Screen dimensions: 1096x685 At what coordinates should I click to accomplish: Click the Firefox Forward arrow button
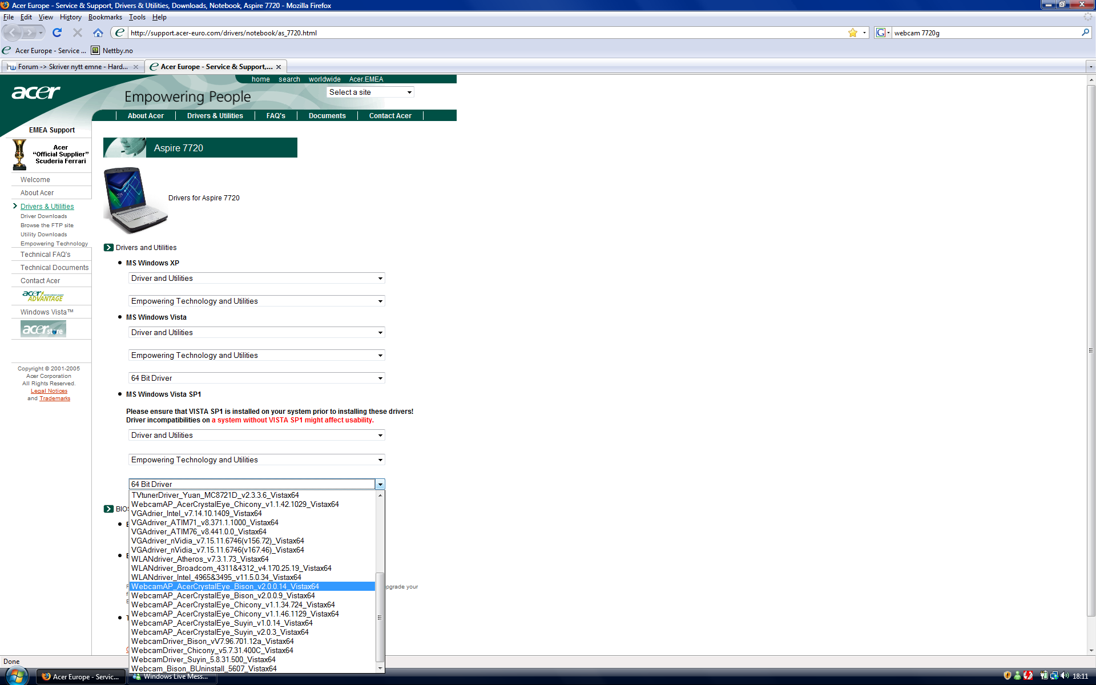click(29, 33)
